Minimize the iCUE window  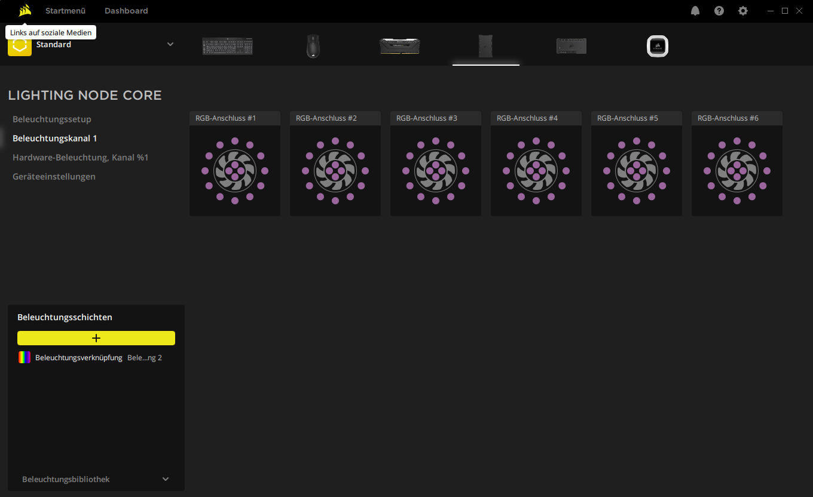771,11
